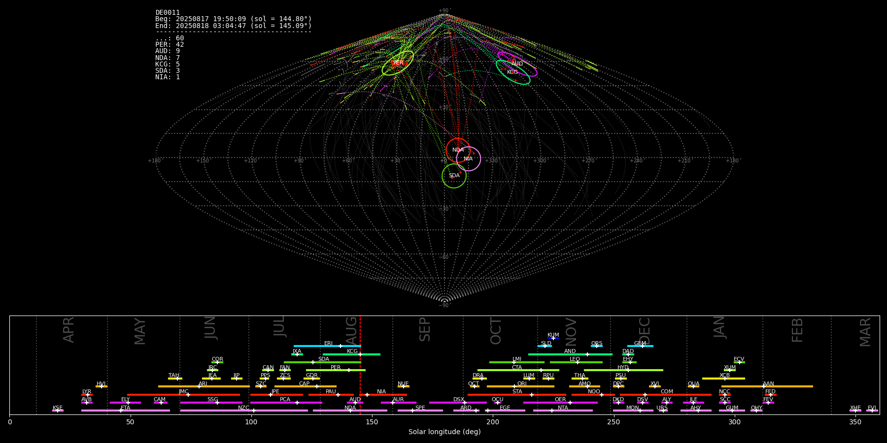Click the MAR month label in timeline
The height and width of the screenshot is (443, 887).
865,332
